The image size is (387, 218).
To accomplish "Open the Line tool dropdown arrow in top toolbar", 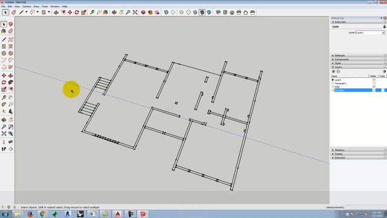I will coord(27,12).
